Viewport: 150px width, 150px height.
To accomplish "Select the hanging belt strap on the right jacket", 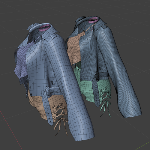I will pos(96,91).
